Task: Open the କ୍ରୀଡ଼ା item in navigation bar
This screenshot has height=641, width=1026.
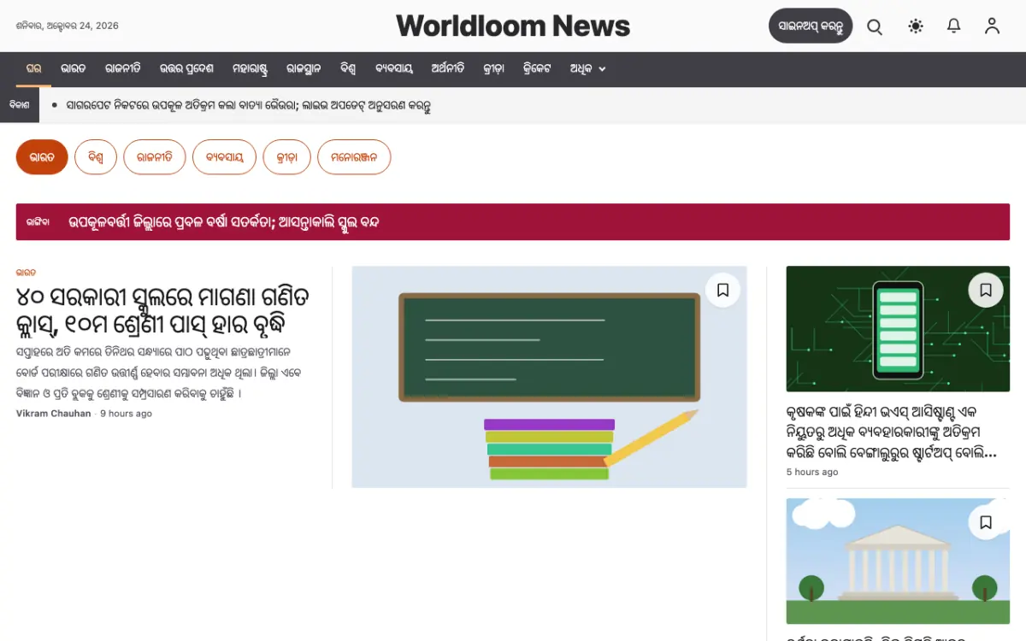Action: tap(492, 68)
